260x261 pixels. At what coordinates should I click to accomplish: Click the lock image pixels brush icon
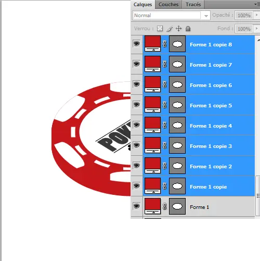(x=170, y=29)
